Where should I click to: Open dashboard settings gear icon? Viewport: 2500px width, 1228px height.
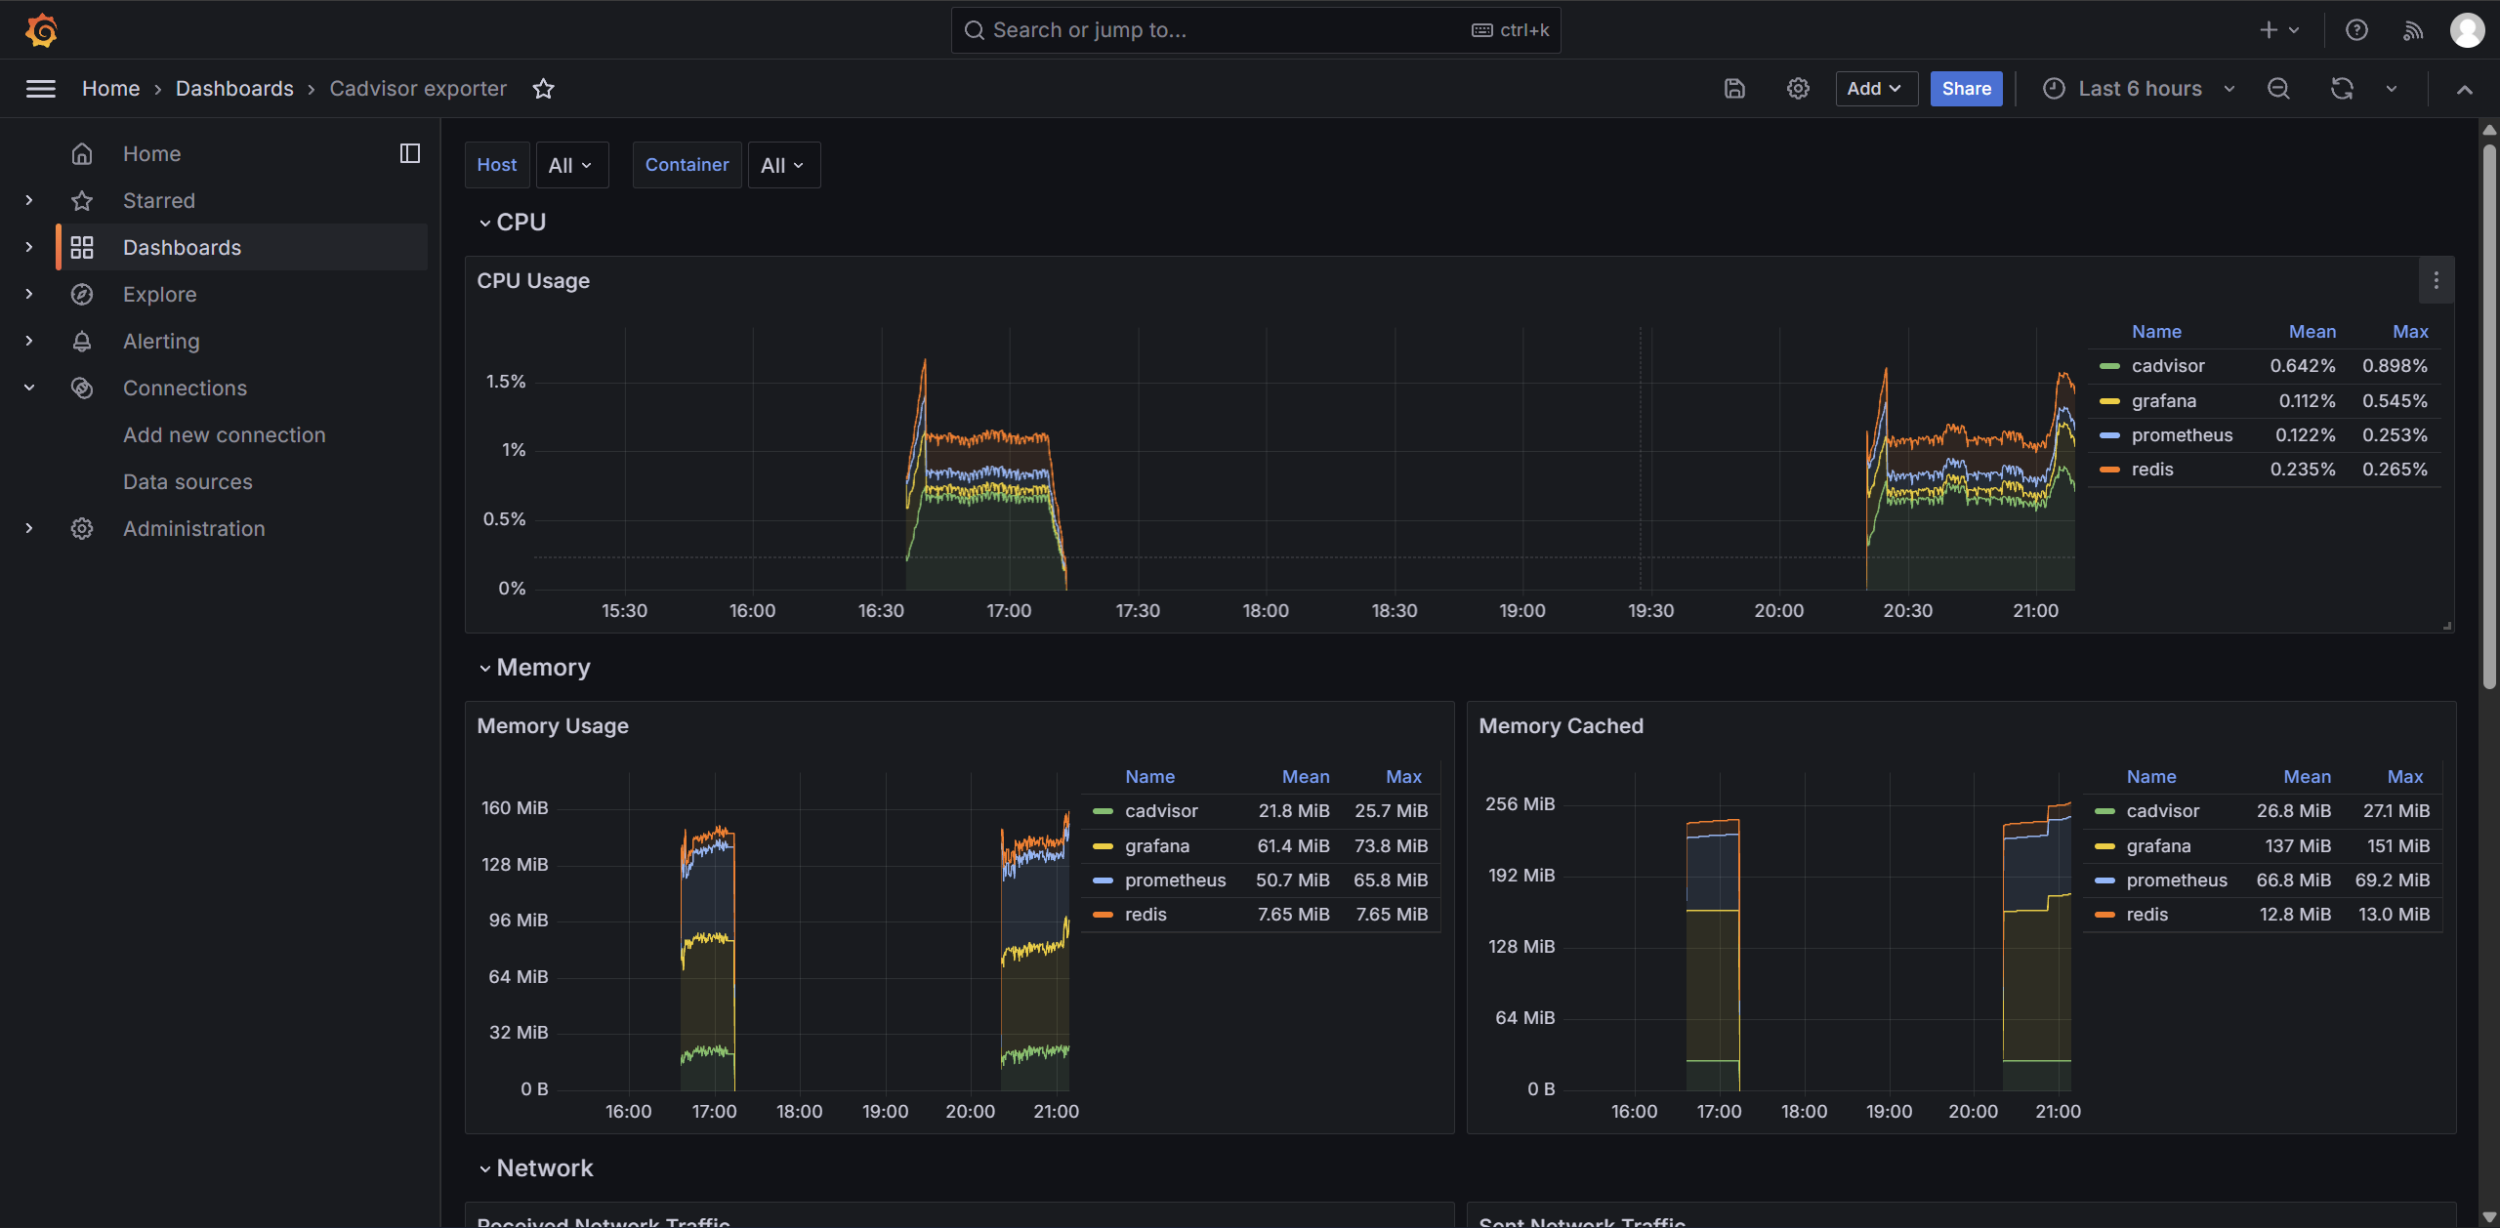tap(1798, 89)
